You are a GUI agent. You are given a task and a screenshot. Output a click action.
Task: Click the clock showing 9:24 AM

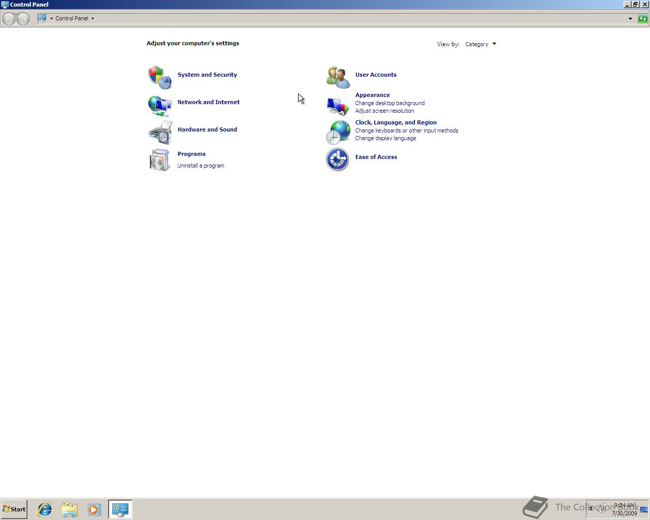coord(623,506)
